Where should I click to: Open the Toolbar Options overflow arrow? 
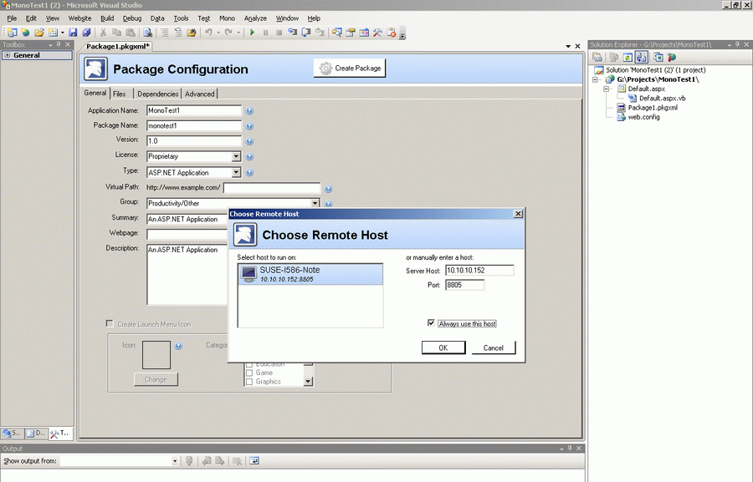[402, 34]
